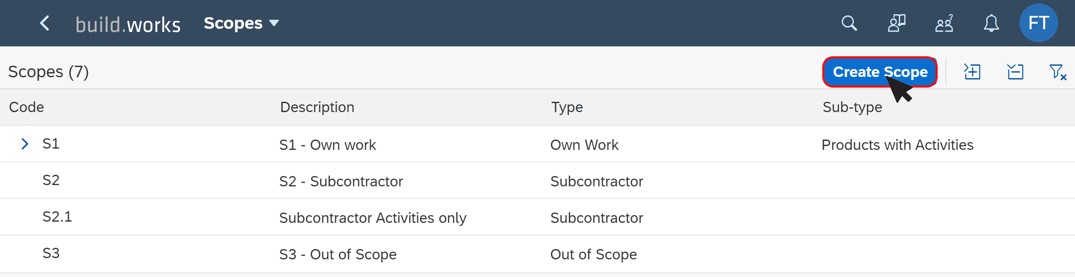1075x277 pixels.
Task: Select the S2 - Subcontractor row
Action: [x=341, y=181]
